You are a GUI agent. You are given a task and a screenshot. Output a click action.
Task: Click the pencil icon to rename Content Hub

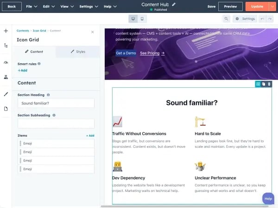pos(174,5)
